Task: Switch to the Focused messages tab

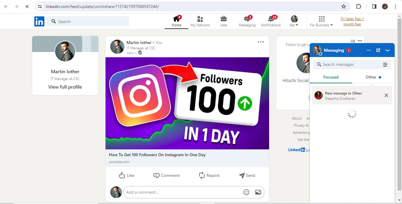Action: click(x=331, y=77)
